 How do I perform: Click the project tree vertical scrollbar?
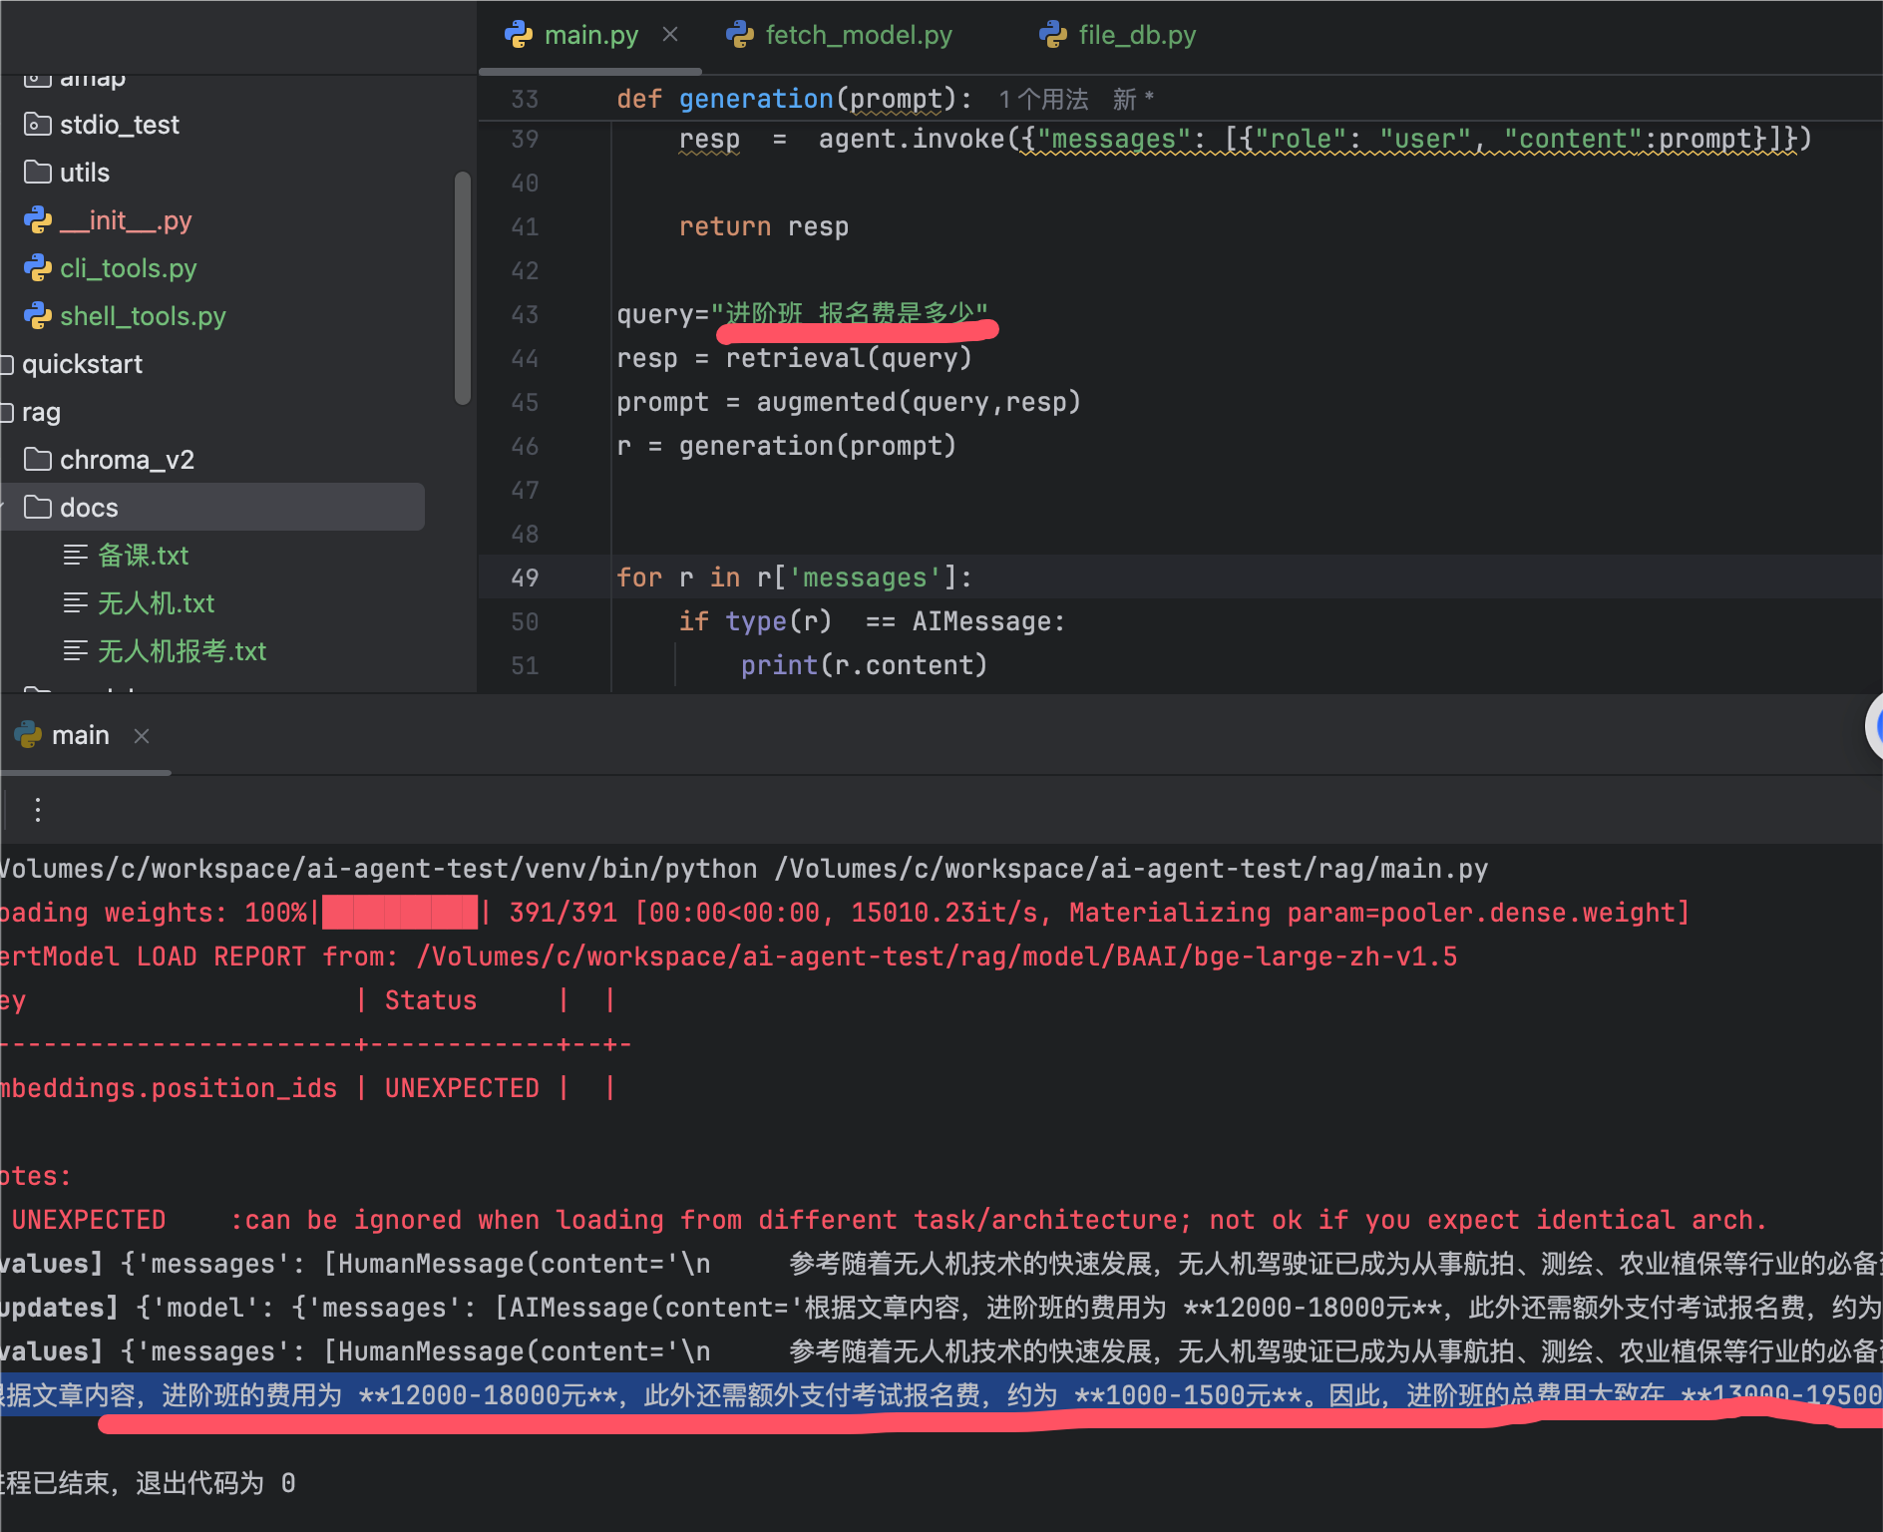(462, 289)
